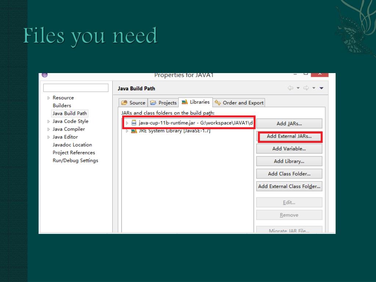The image size is (376, 282).
Task: Click Add External Class Folder button
Action: click(x=289, y=186)
